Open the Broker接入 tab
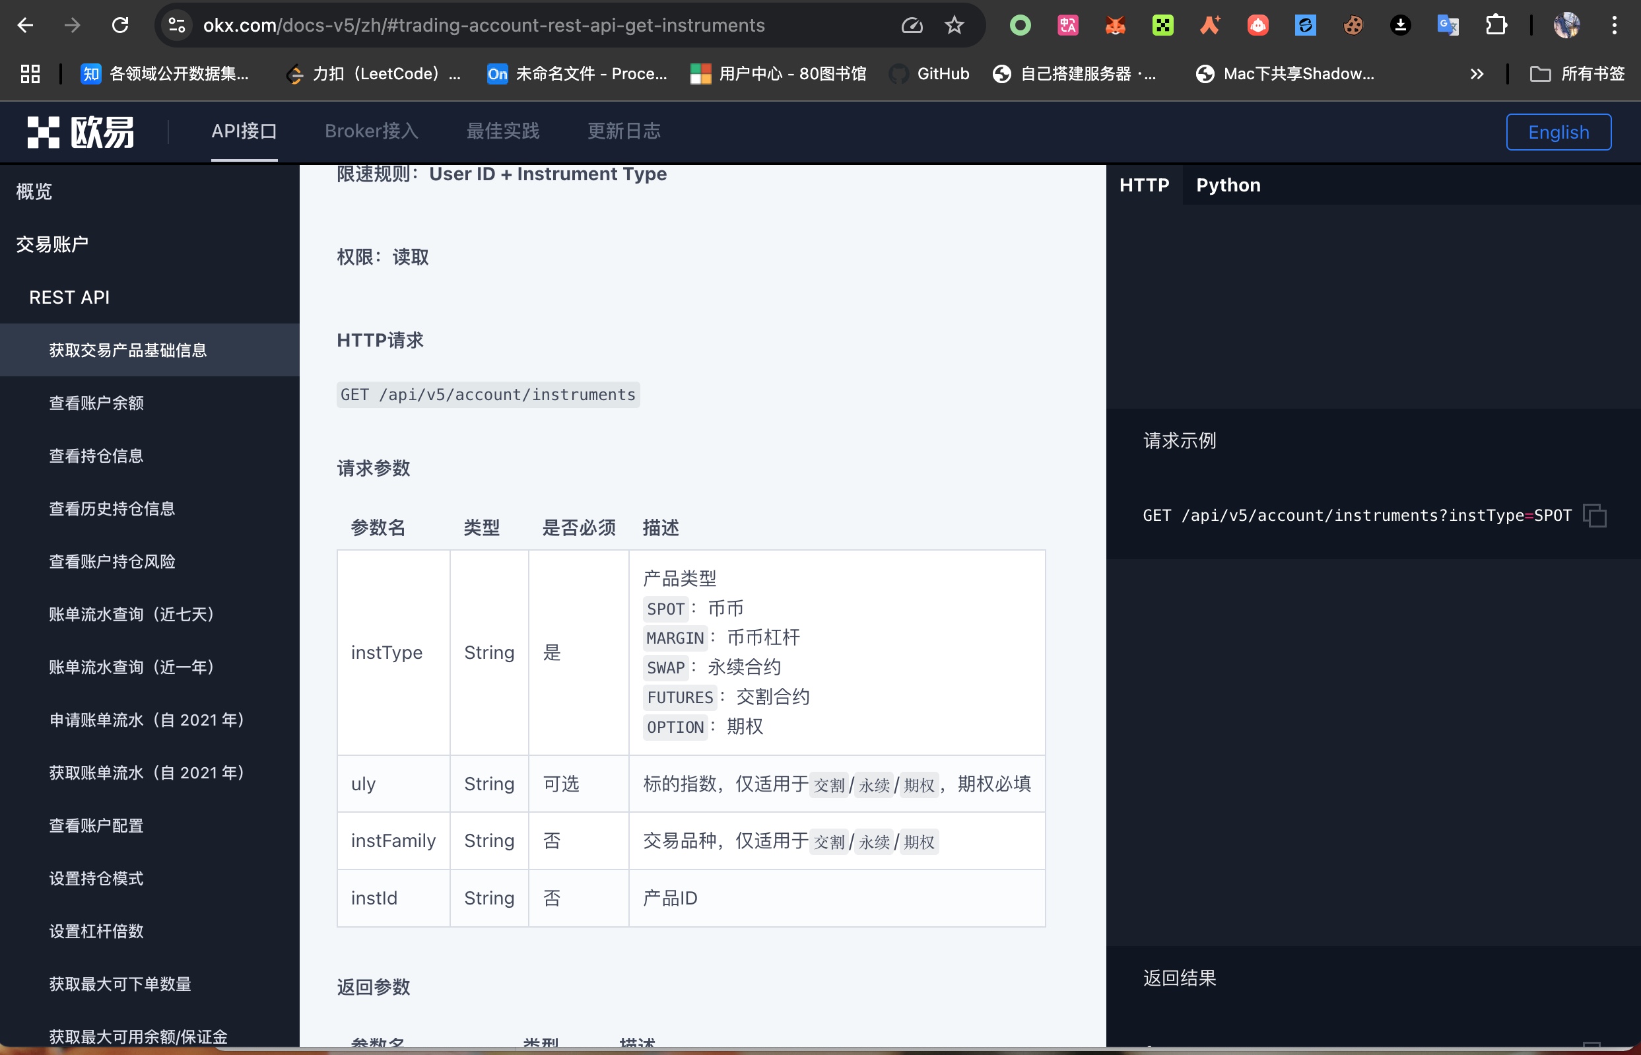 [371, 131]
